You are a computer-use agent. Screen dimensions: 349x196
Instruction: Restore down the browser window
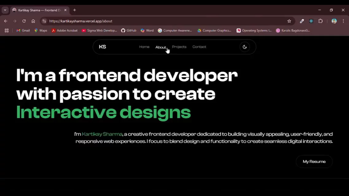point(331,10)
